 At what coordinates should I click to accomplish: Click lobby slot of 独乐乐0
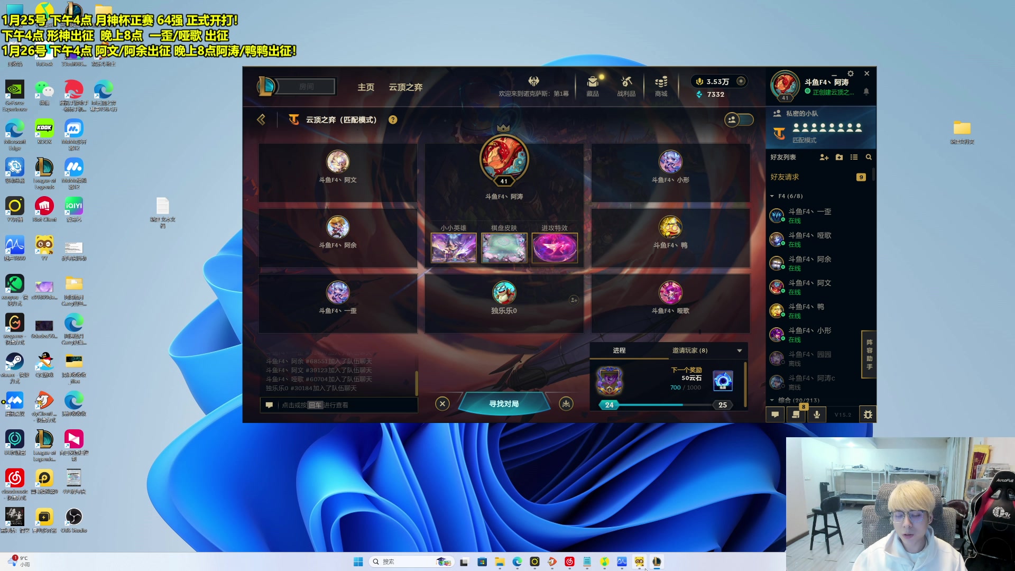pos(504,303)
